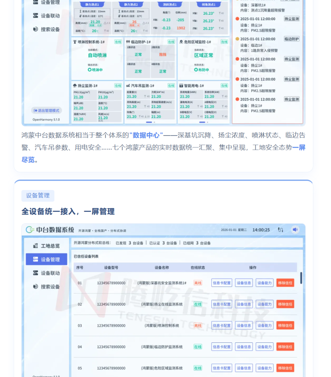The width and height of the screenshot is (331, 377).
Task: Click 区域正常 status on 危险区域监控 card
Action: pos(204,55)
